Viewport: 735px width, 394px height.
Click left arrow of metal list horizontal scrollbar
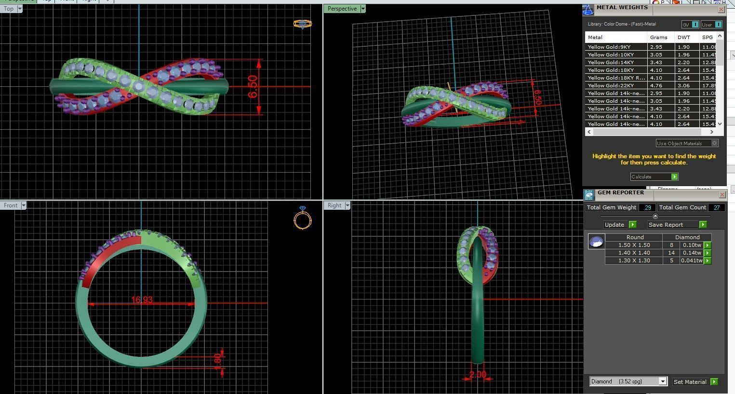[x=589, y=132]
